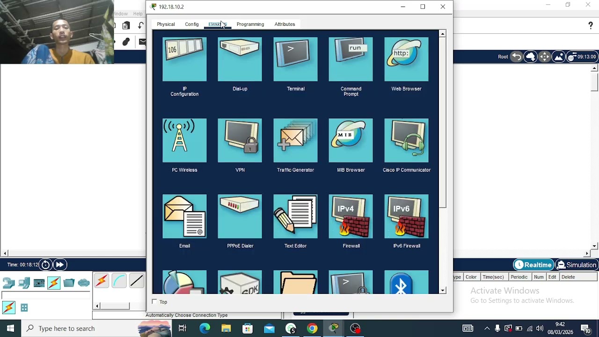Open the IPv4 Firewall settings

[351, 216]
